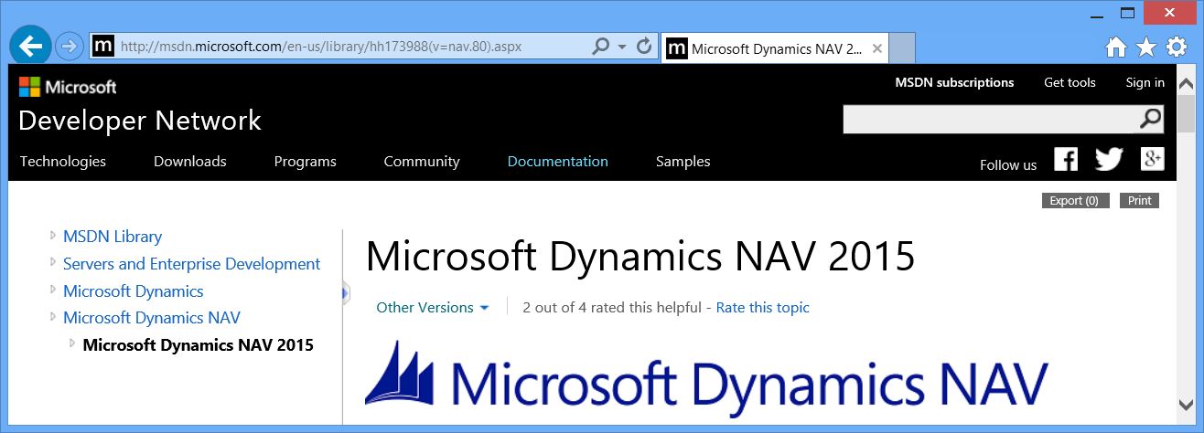Viewport: 1204px width, 433px height.
Task: Open the Community menu
Action: 421,162
